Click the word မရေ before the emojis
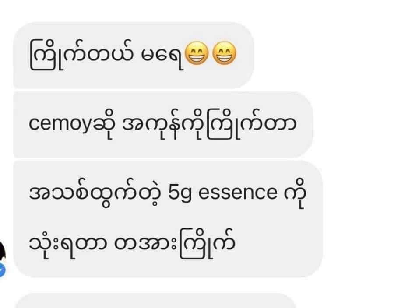The image size is (419, 308). [x=162, y=56]
